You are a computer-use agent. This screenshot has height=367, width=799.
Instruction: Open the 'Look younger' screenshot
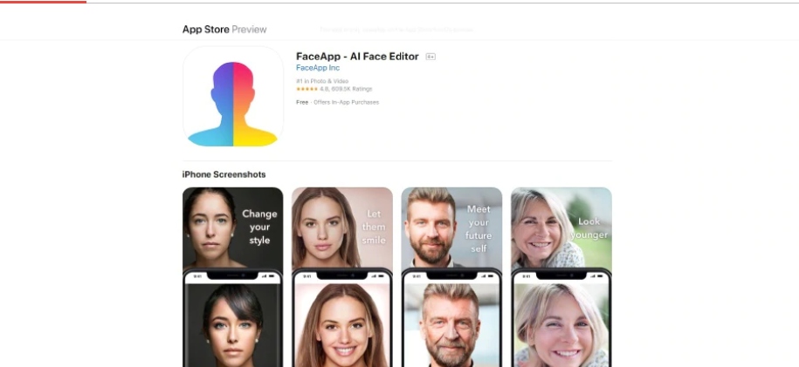tap(561, 277)
